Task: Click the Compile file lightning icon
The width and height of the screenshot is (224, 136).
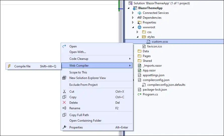Action: click(x=9, y=66)
